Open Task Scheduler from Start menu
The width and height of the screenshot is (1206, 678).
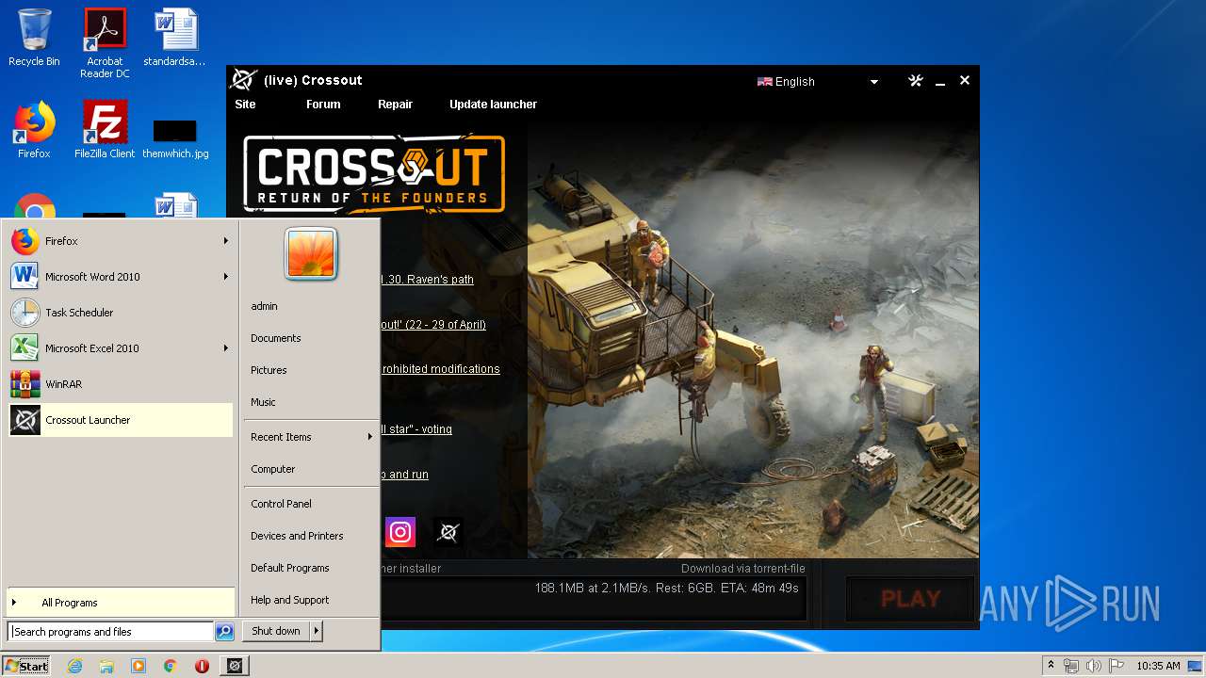click(x=121, y=313)
